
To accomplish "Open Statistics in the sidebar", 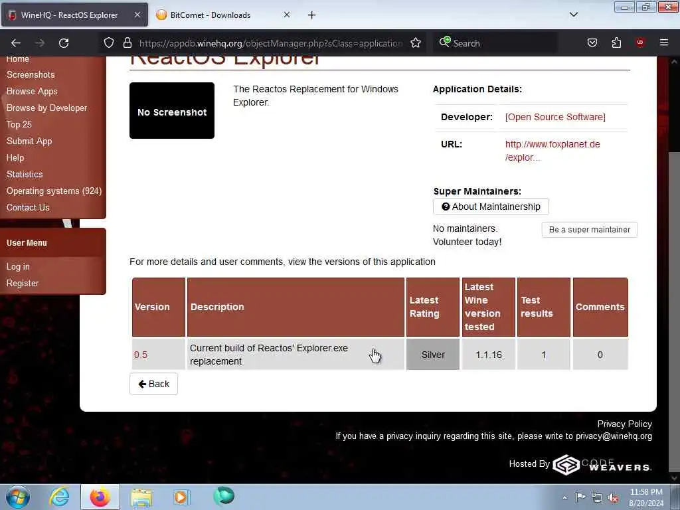I will [25, 175].
